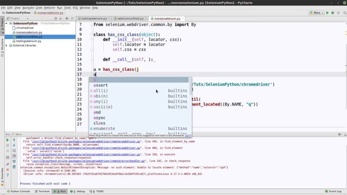Viewport: 347px width, 195px height.
Task: Choose 'all(i)' completion suggestion
Action: tap(139, 90)
